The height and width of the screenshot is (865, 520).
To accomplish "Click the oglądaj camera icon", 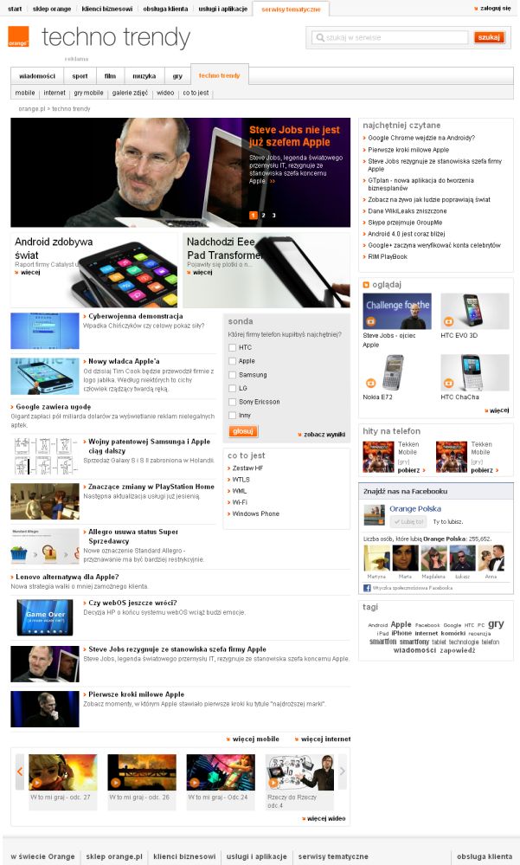I will (366, 285).
